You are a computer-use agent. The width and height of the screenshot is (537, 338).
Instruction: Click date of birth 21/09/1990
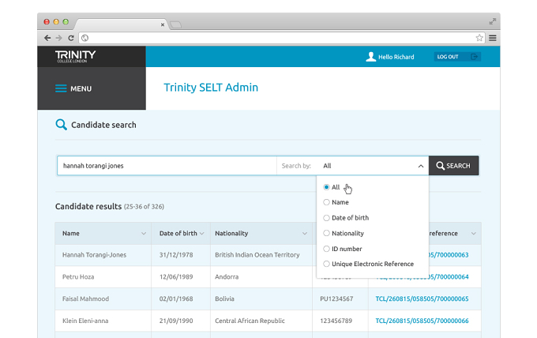(176, 321)
